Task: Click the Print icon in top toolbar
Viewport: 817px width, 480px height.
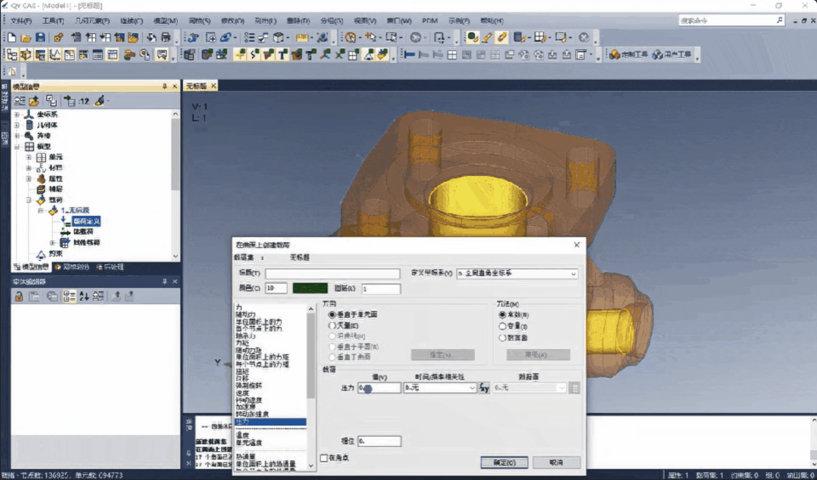Action: [x=166, y=37]
